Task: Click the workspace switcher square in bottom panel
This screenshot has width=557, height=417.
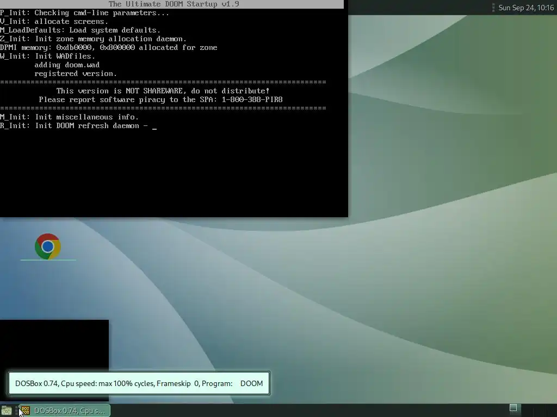Action: click(513, 408)
